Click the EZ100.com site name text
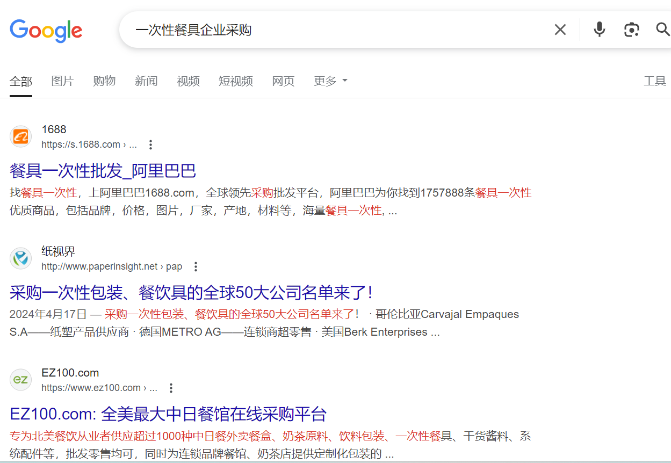Image resolution: width=671 pixels, height=463 pixels. 70,373
